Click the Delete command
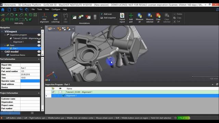The image size is (219, 123). 178,14
